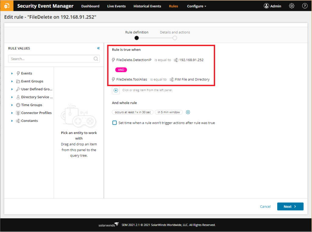The width and height of the screenshot is (312, 232).
Task: Click the Security Event Manager logo icon
Action: pyautogui.click(x=7, y=6)
